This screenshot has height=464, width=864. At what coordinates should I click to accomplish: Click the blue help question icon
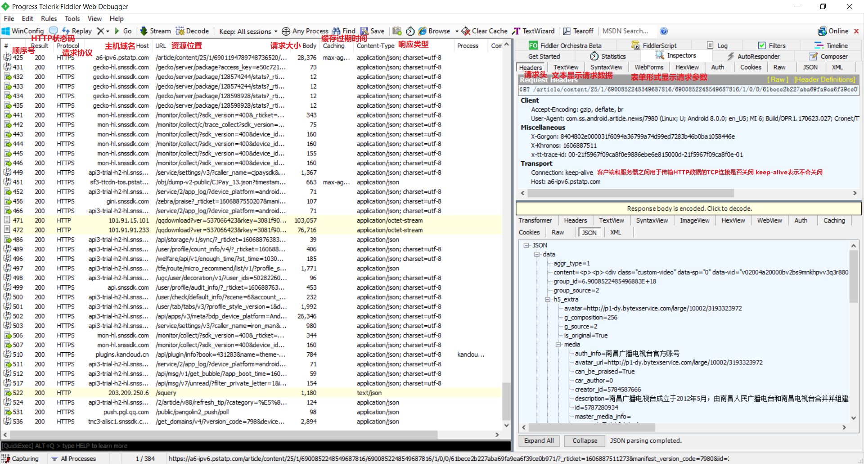point(664,31)
